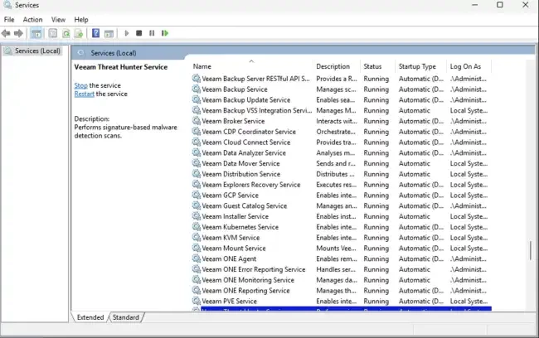Sort by the Log On As column header
This screenshot has height=338, width=539.
coord(469,66)
